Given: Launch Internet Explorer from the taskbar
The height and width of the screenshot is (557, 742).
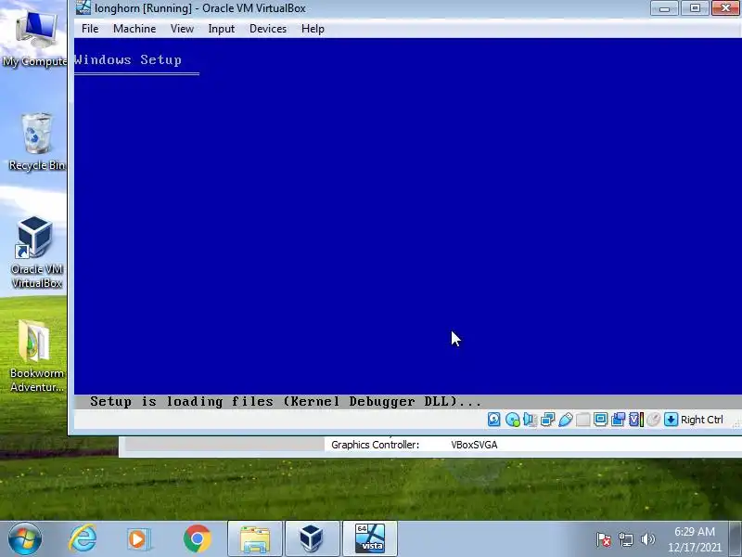Looking at the screenshot, I should pyautogui.click(x=83, y=539).
